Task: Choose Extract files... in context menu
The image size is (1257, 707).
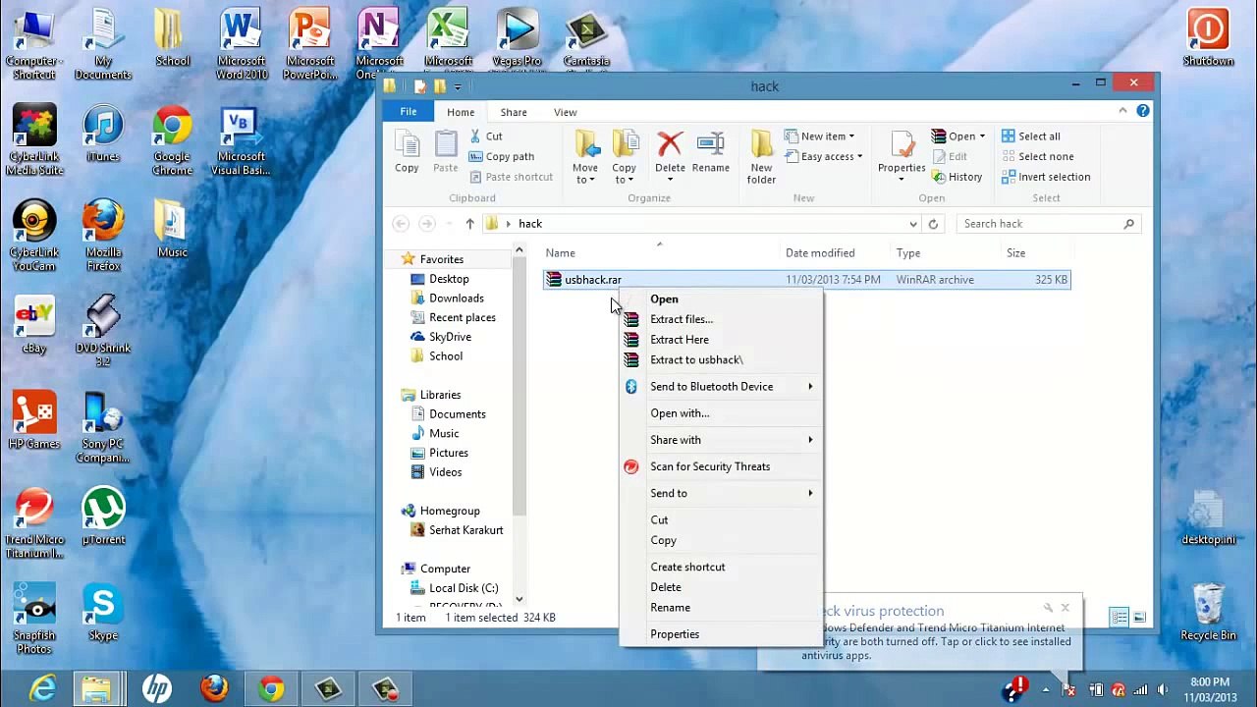Action: 720,319
